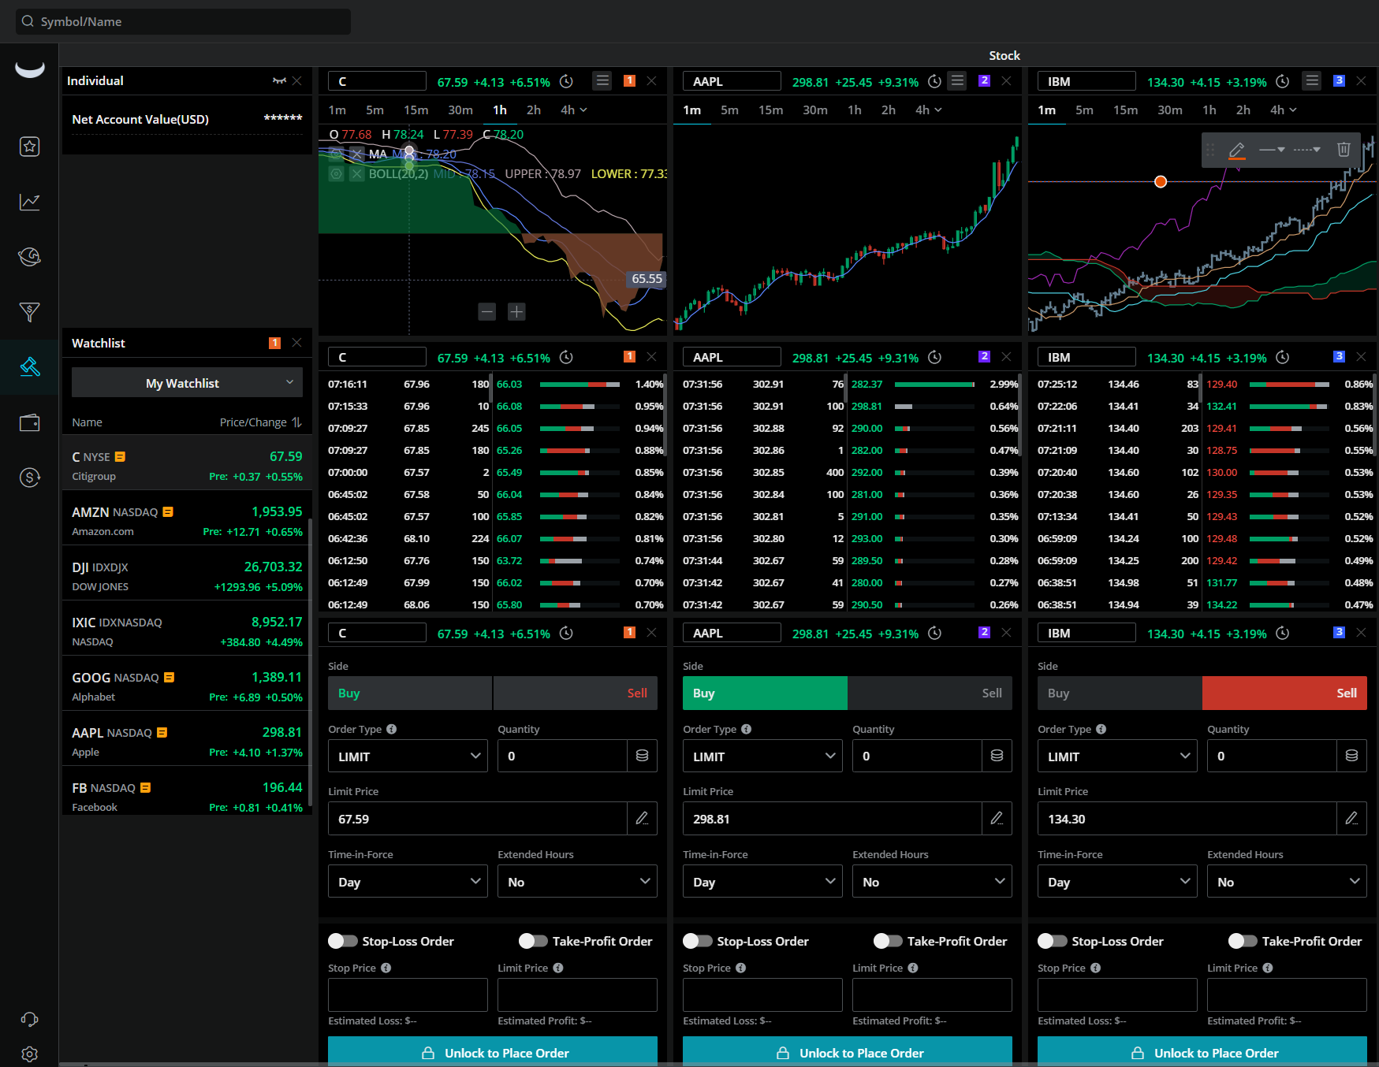Open chart menu for IBM chart widget
1379x1067 pixels.
click(1312, 80)
